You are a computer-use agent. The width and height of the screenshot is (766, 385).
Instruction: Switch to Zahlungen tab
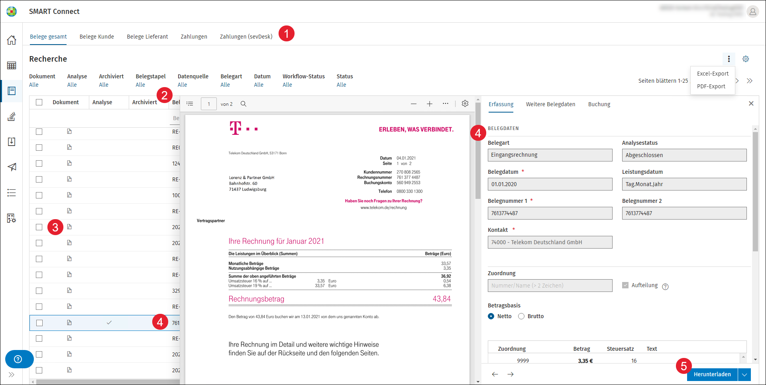[194, 37]
